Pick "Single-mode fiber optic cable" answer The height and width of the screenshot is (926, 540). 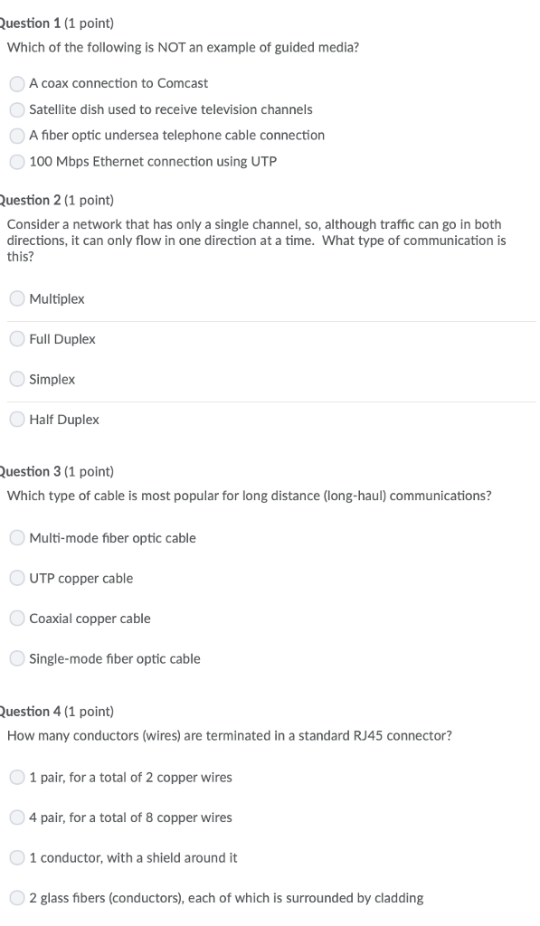(16, 658)
